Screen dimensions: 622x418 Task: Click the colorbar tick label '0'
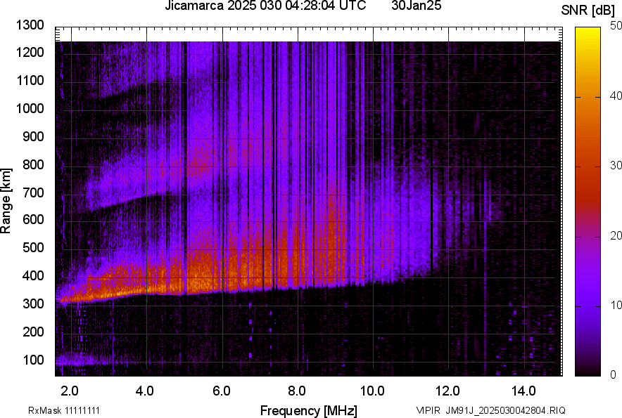[x=614, y=374]
